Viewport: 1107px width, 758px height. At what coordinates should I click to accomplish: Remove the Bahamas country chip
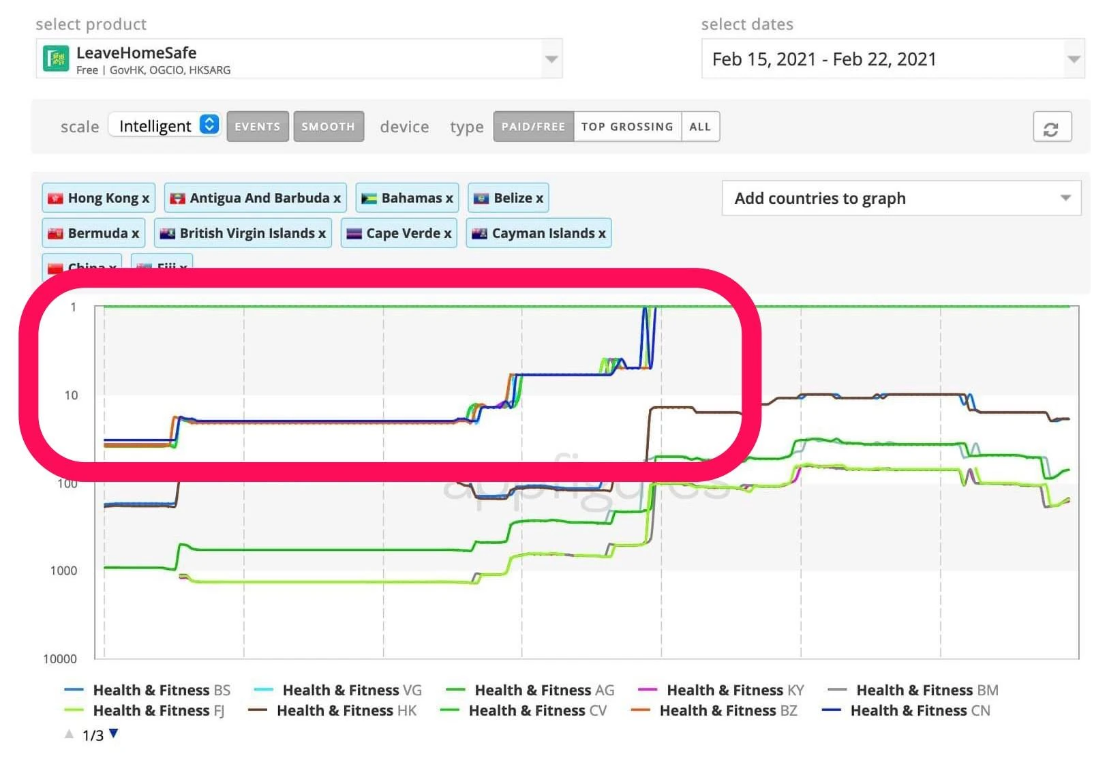(x=449, y=198)
